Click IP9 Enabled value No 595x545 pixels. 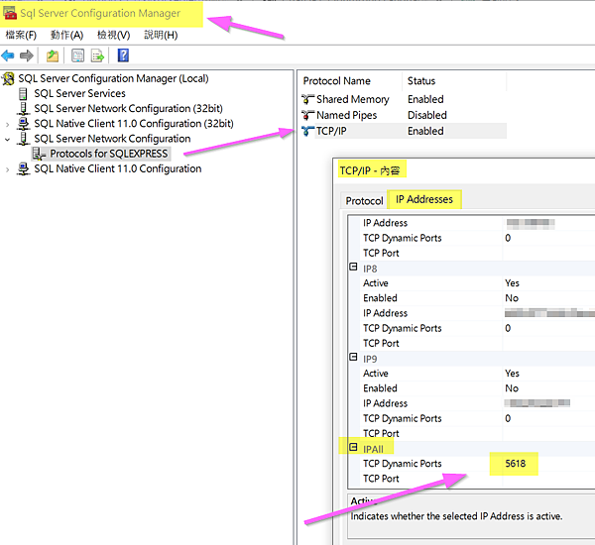(512, 388)
